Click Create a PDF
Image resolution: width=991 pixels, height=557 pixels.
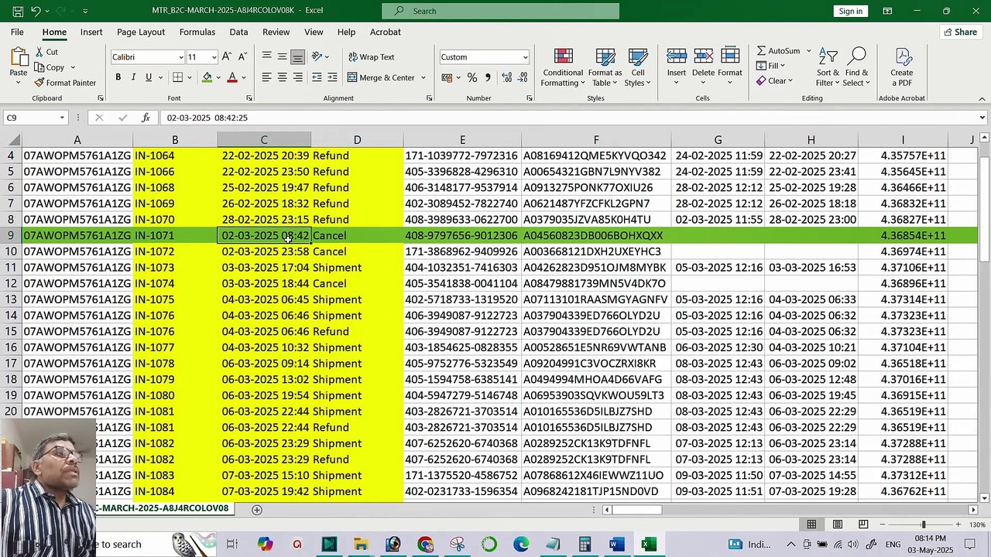[x=901, y=67]
